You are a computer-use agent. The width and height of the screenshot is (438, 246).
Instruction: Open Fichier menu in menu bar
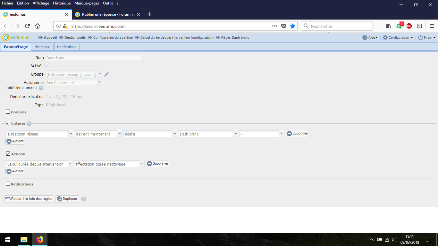point(7,3)
